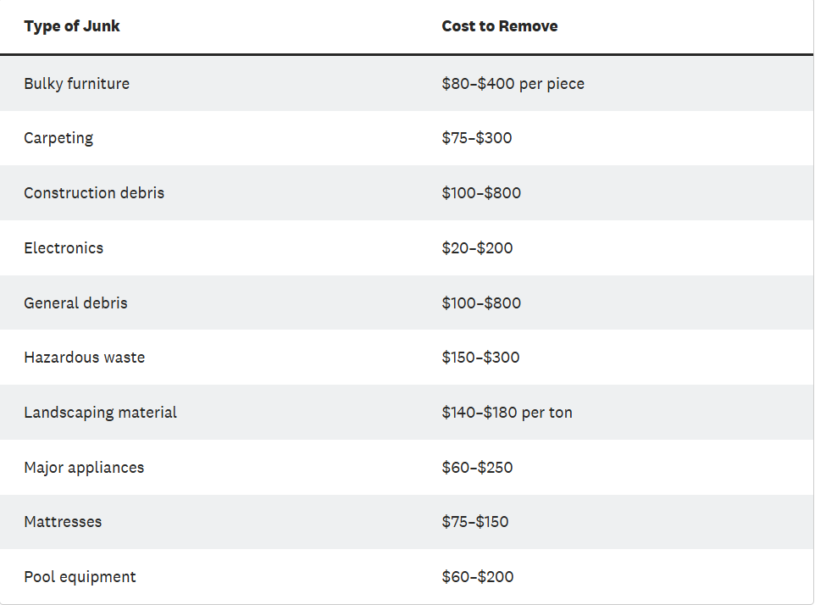Click the "$140–$180 per ton" cost
Image resolution: width=815 pixels, height=605 pixels.
(507, 413)
